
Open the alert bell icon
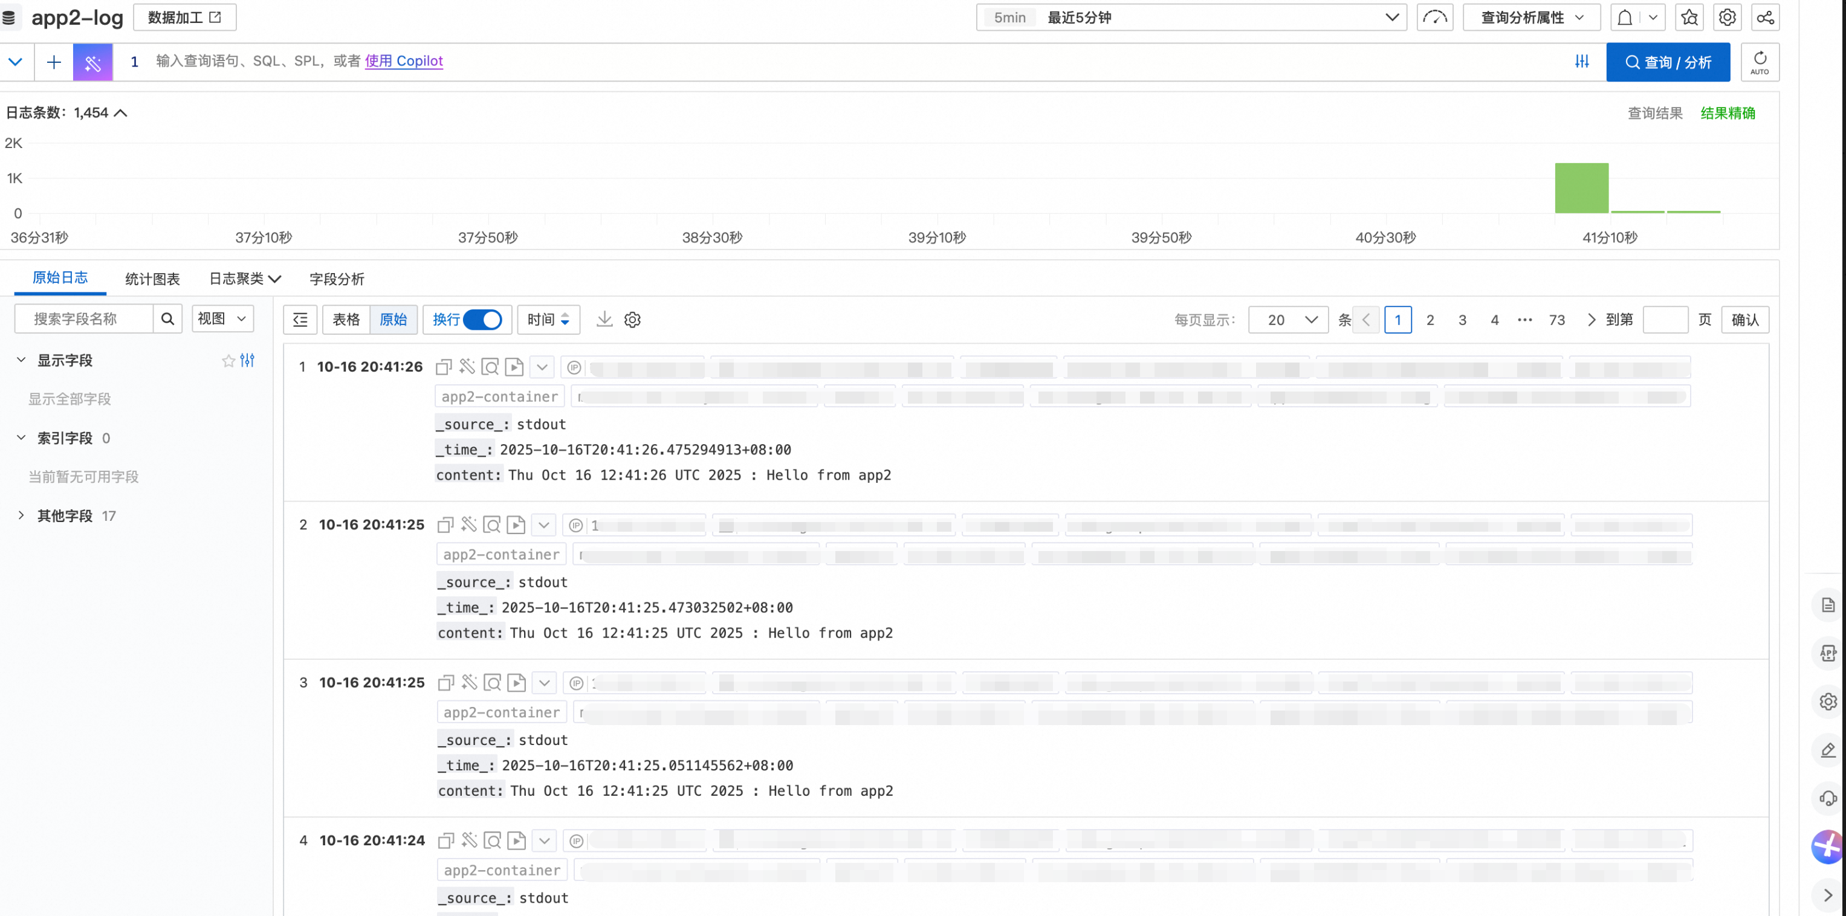tap(1625, 17)
